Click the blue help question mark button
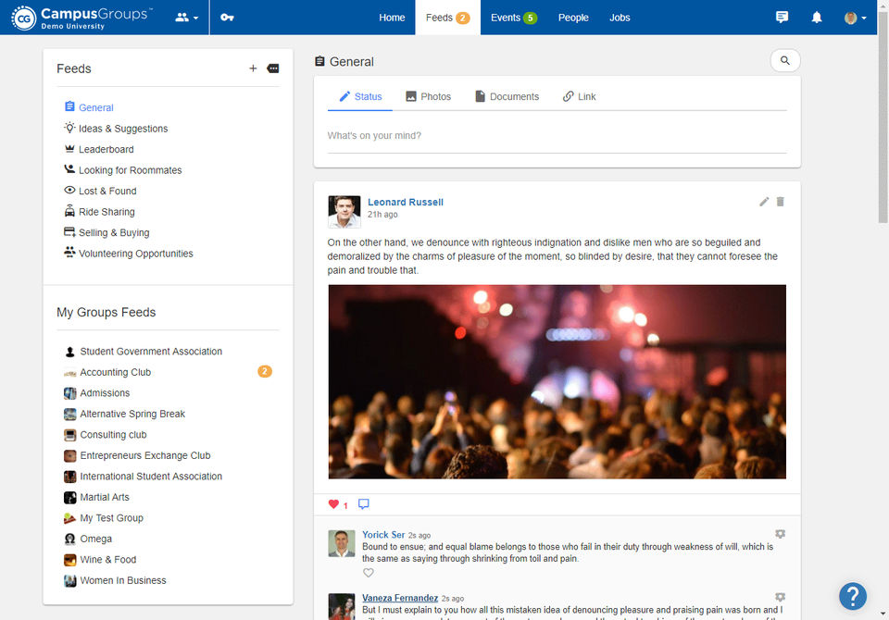The image size is (889, 620). [853, 596]
